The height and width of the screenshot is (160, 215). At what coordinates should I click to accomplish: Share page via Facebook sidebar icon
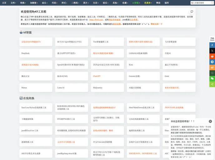(212, 45)
